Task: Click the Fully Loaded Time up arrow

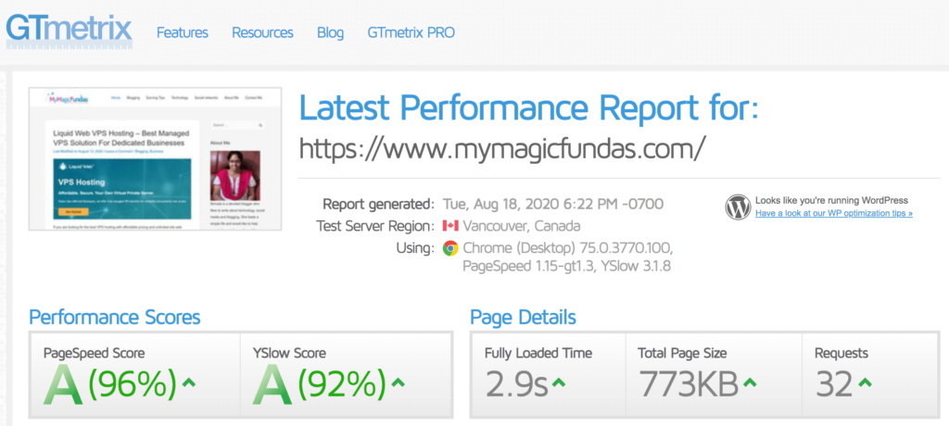Action: pyautogui.click(x=558, y=382)
